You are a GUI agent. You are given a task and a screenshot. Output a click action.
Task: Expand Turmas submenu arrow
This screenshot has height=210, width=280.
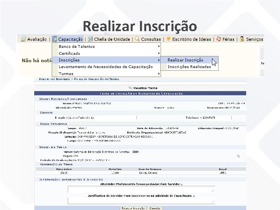click(159, 73)
